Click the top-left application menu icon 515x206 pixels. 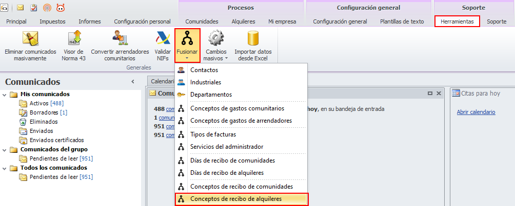click(x=4, y=8)
